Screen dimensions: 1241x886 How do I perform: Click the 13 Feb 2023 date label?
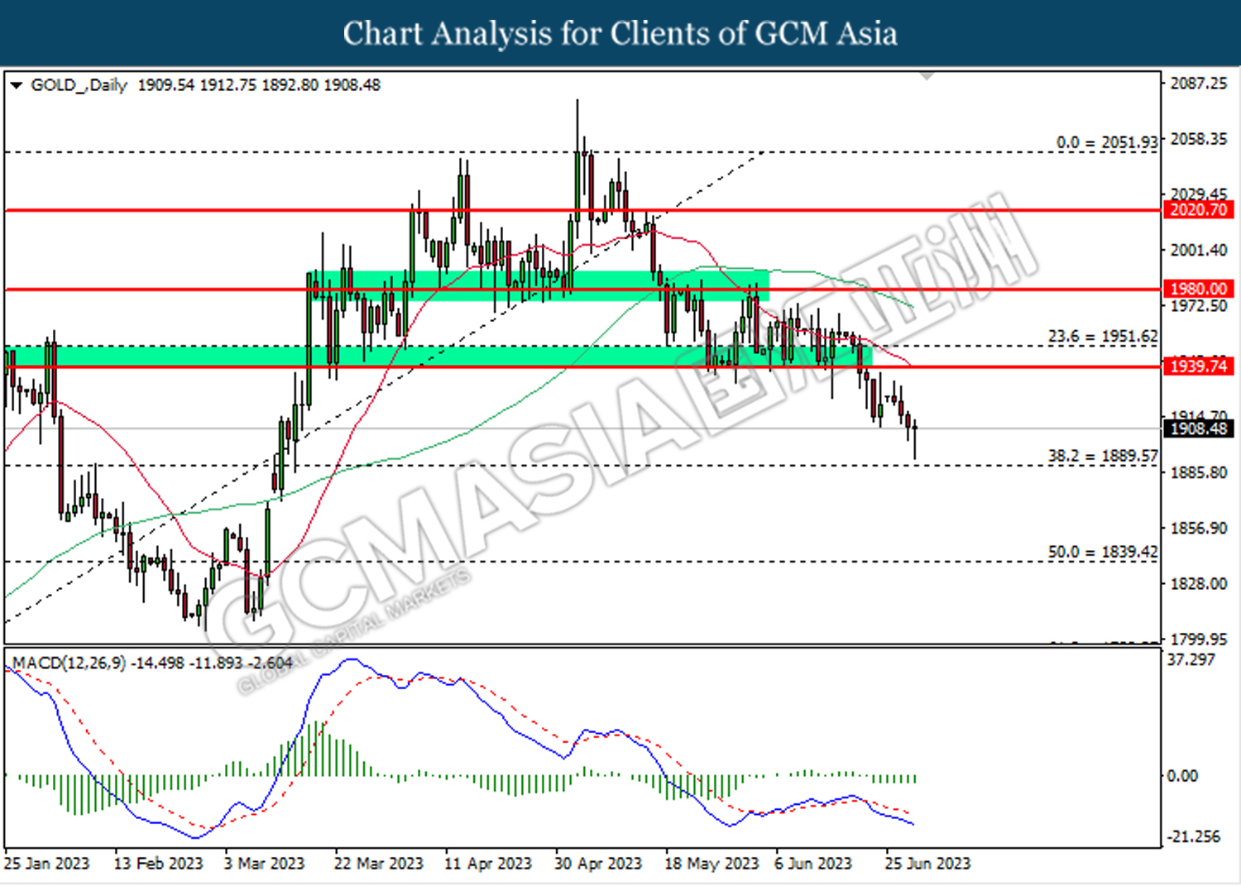[x=158, y=863]
